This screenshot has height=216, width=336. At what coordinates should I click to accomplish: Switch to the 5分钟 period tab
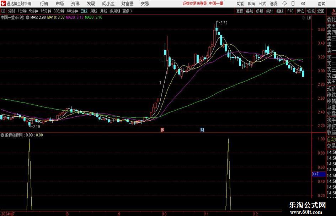[x=33, y=11]
